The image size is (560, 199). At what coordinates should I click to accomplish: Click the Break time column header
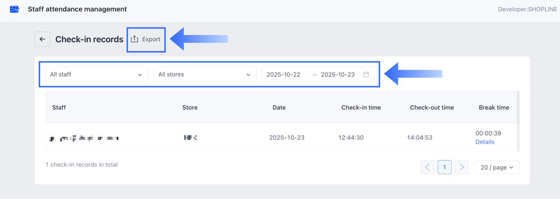[494, 108]
